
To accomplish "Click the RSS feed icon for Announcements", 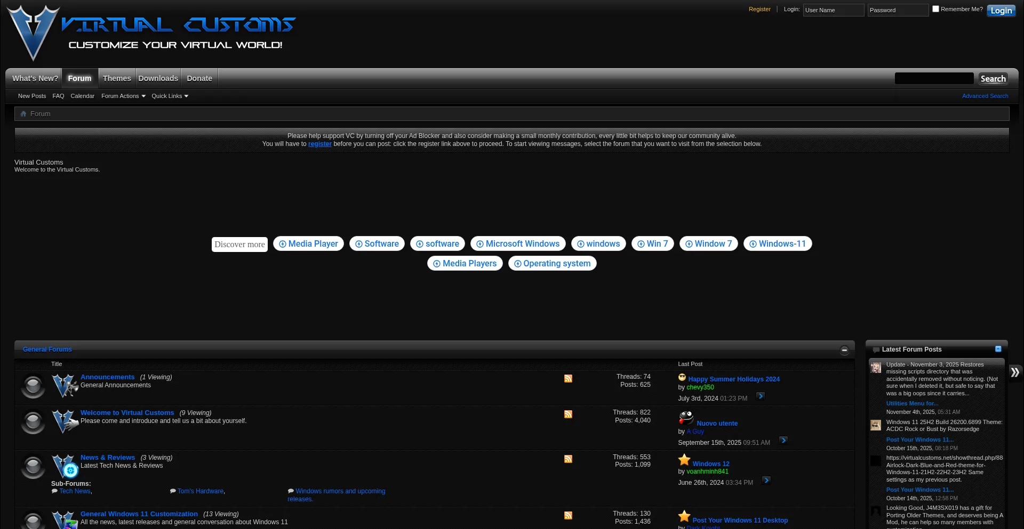I will [568, 379].
